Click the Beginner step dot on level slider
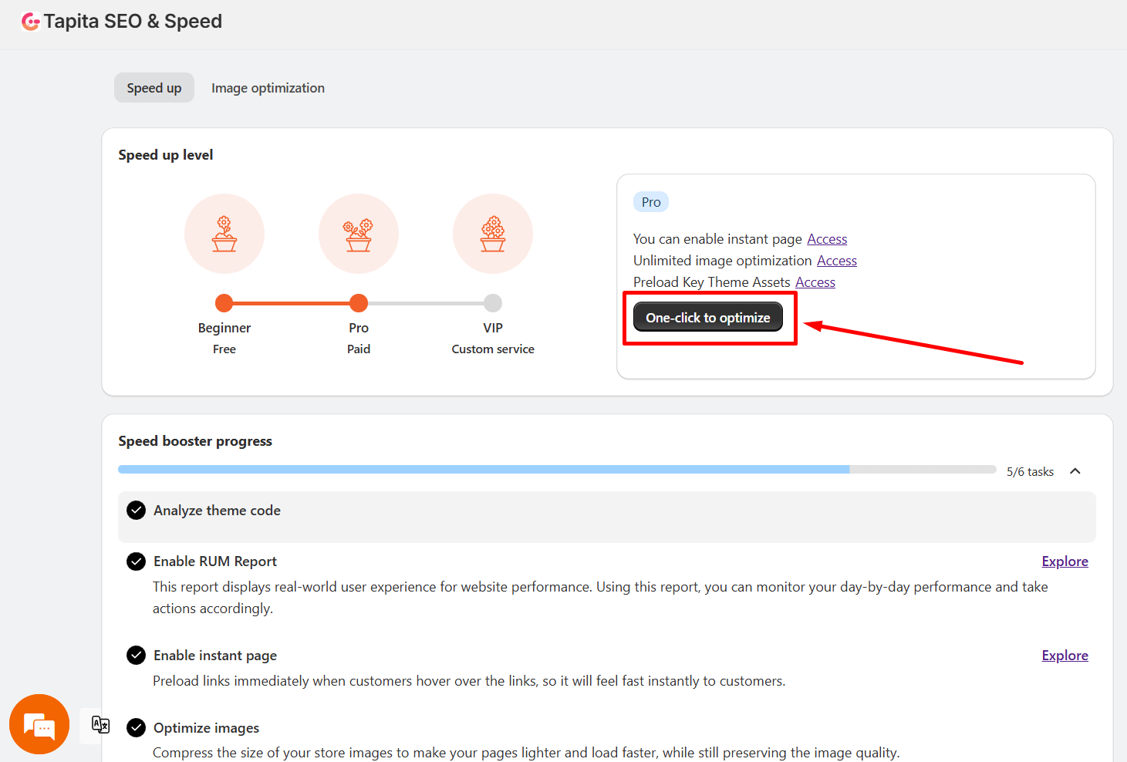This screenshot has height=762, width=1127. tap(224, 303)
